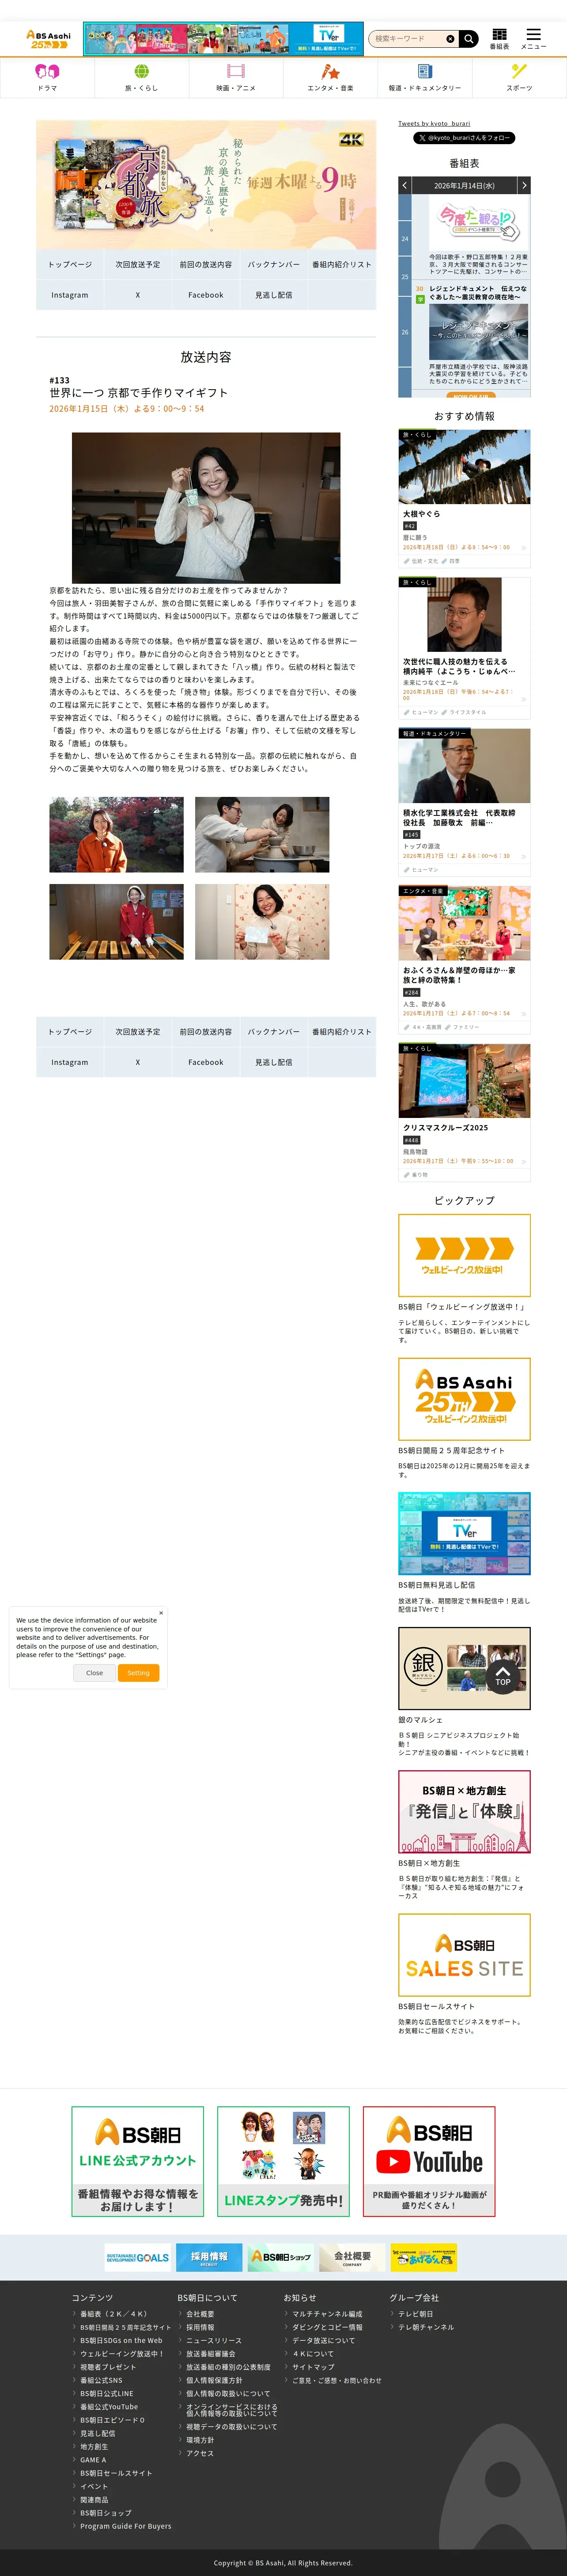This screenshot has width=567, height=2576.
Task: Jump to page TOP button
Action: click(x=503, y=1676)
